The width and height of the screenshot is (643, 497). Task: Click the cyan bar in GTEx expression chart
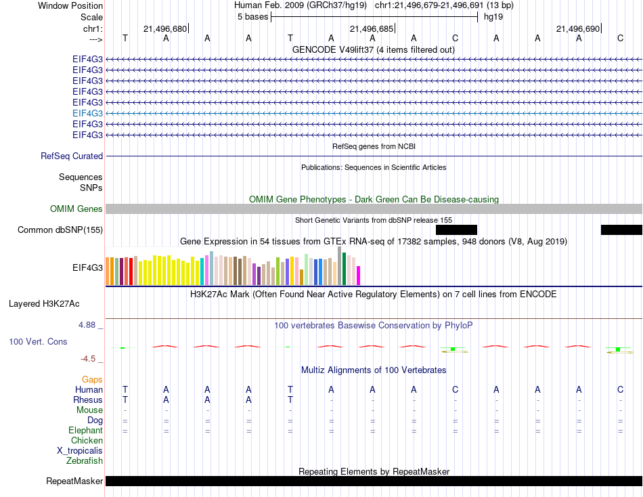click(x=202, y=272)
